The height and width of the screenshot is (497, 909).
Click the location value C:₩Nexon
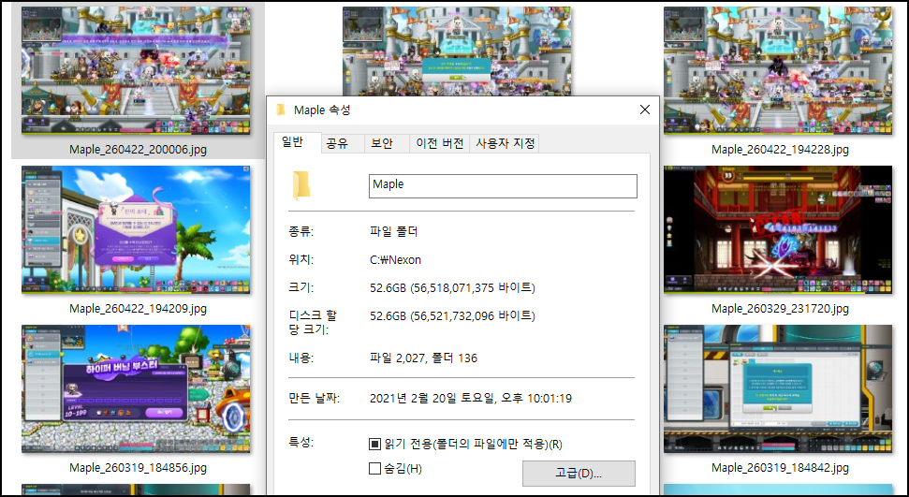click(395, 260)
